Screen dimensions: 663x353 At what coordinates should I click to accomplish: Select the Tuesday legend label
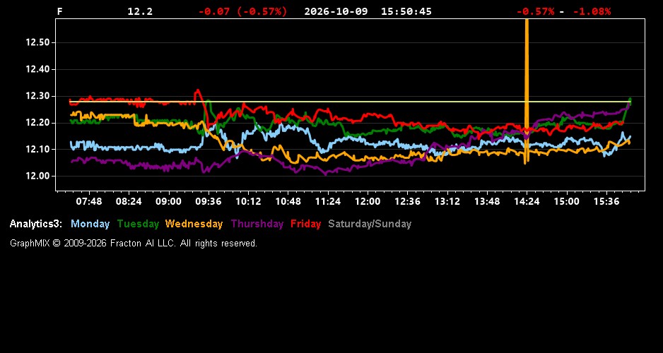138,225
